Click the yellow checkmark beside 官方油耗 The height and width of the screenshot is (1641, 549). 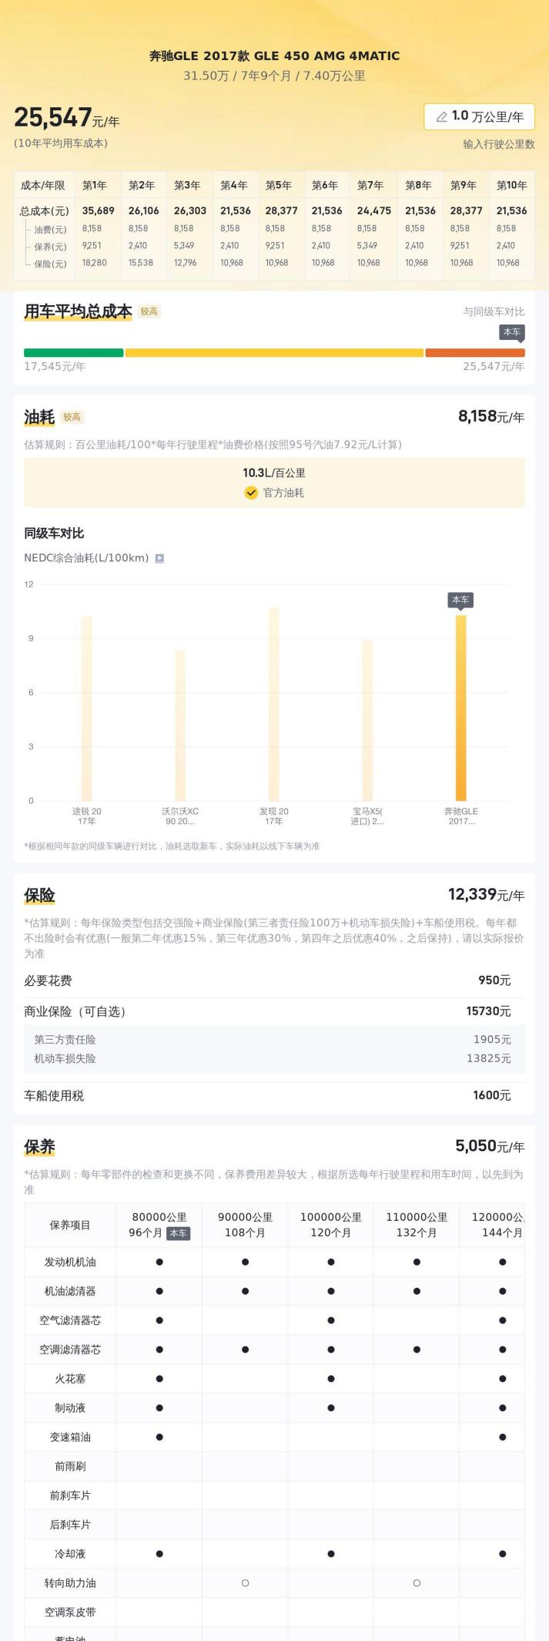[251, 493]
